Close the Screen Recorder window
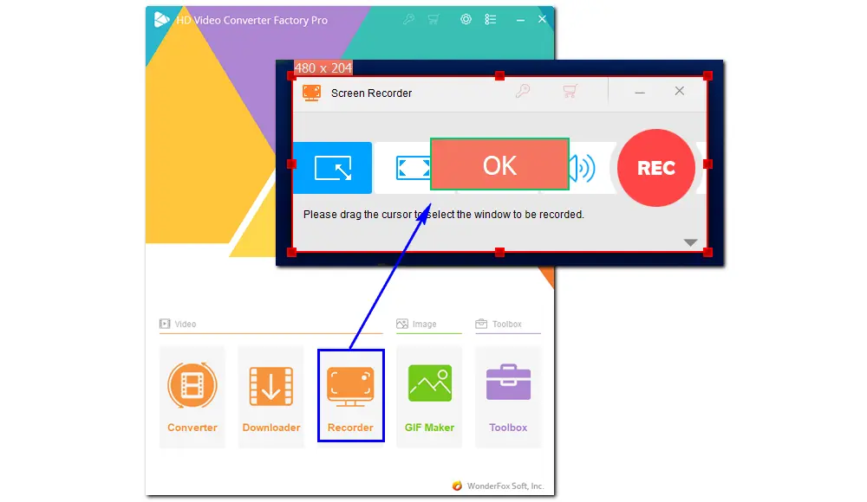Image resolution: width=867 pixels, height=502 pixels. (680, 91)
